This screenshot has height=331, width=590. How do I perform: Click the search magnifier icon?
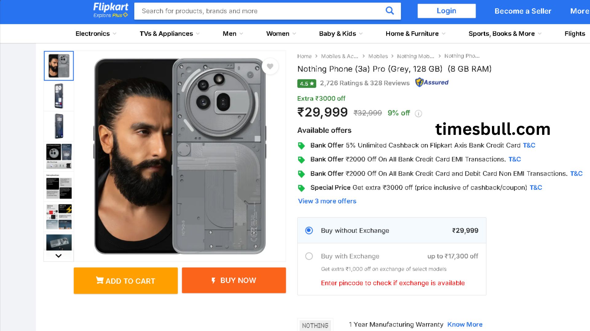(390, 11)
